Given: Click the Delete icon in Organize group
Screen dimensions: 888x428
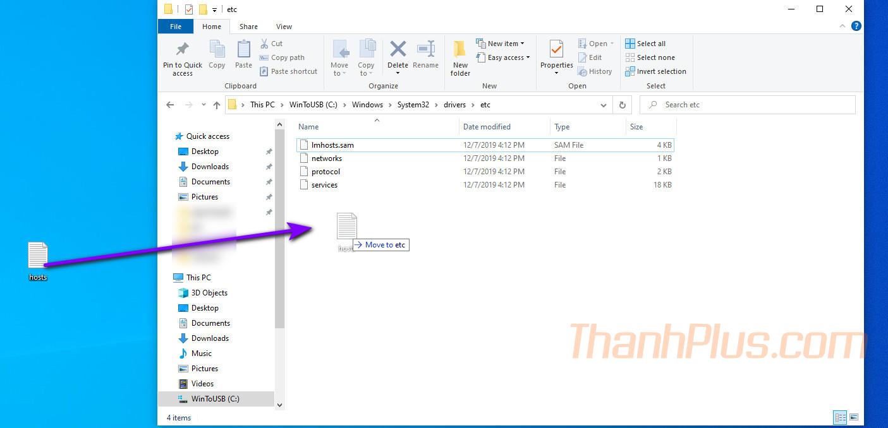Looking at the screenshot, I should pos(398,51).
